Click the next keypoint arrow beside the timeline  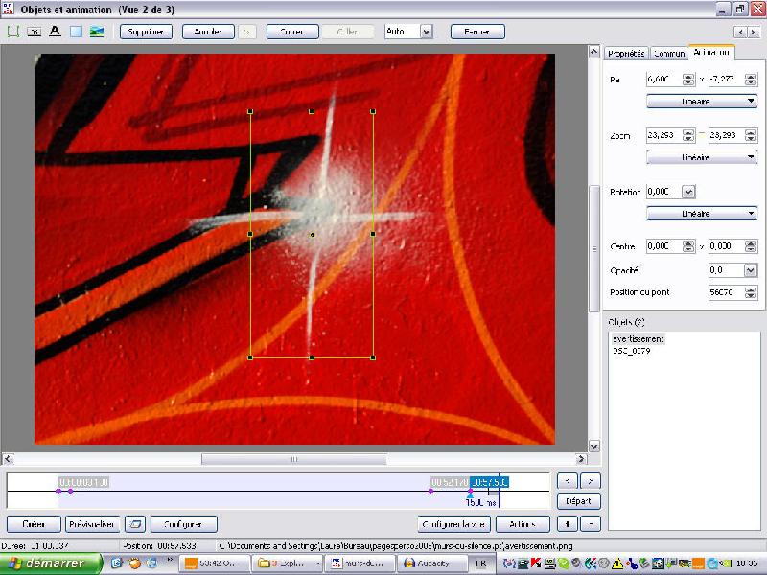click(591, 481)
